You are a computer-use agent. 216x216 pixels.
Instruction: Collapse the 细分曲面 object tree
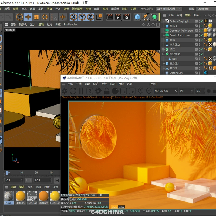[x=163, y=54]
